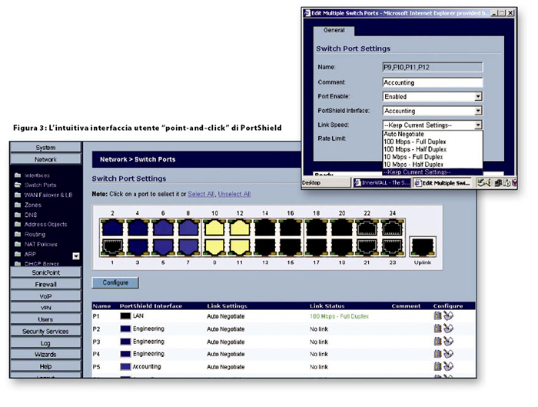Select port 8 jack in switch diagram

(x=188, y=228)
